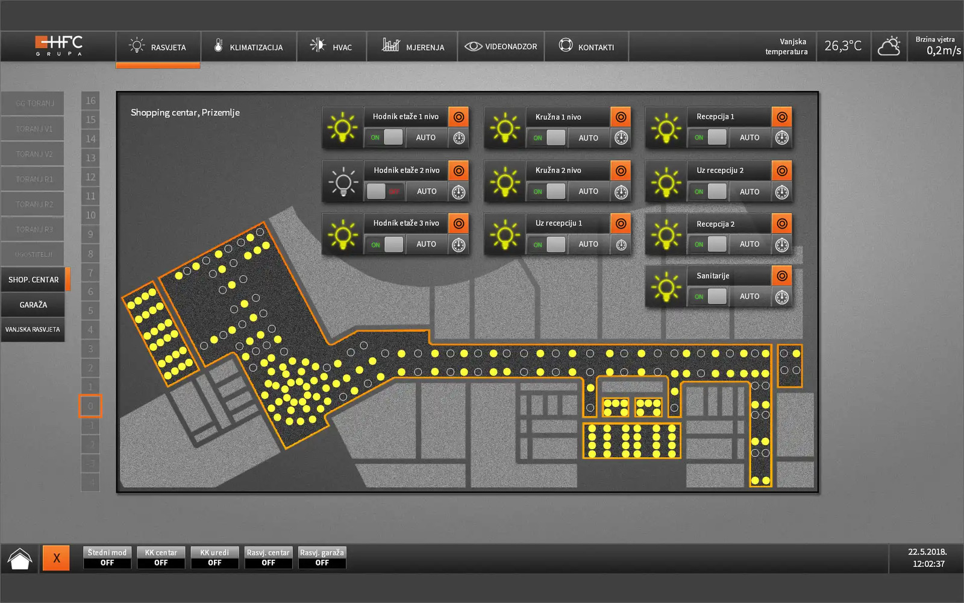Image resolution: width=964 pixels, height=603 pixels.
Task: Turn off the Kružna 2 nivo light switch
Action: coord(547,192)
